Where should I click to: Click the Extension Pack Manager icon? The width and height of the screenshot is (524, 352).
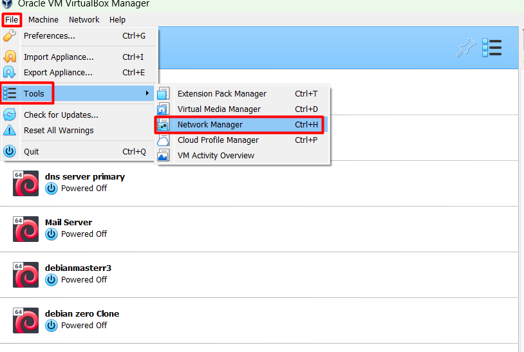[164, 93]
